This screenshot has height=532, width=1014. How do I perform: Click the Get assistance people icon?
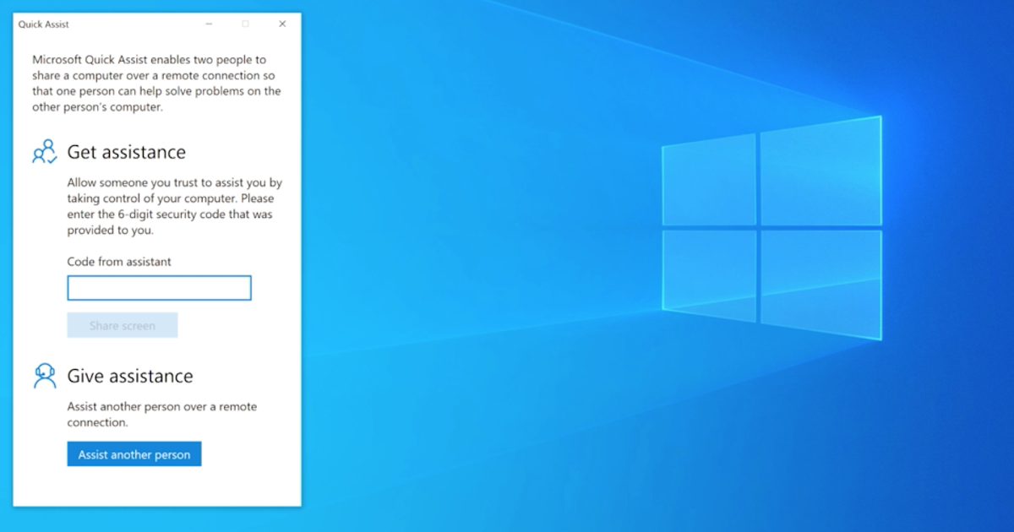pos(45,152)
